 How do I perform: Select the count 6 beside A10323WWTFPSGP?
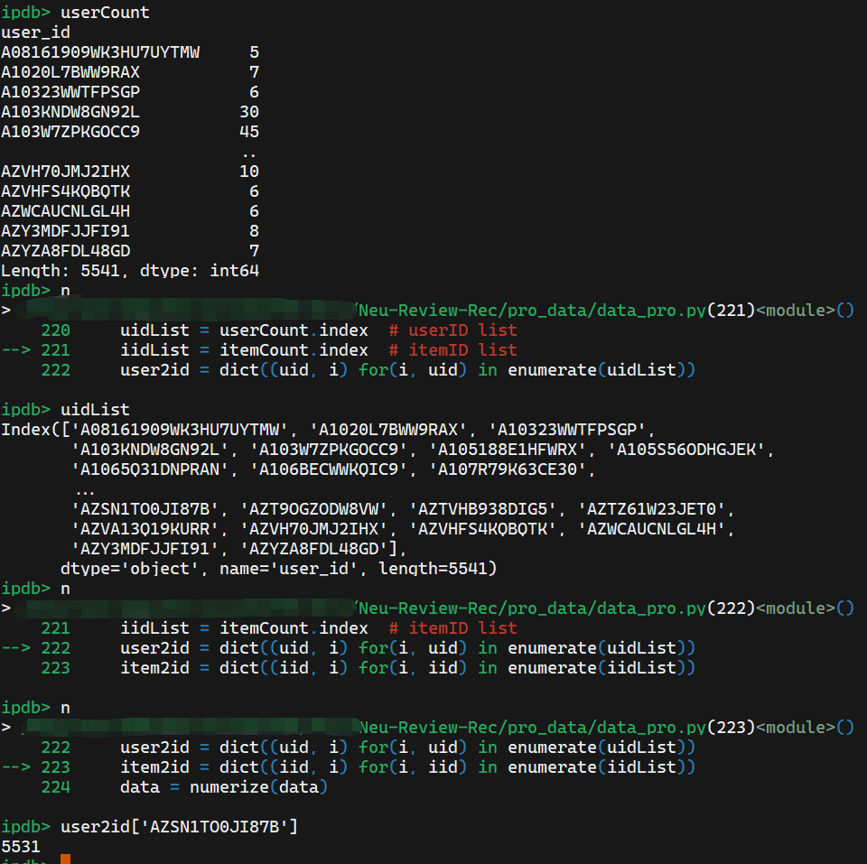pos(255,92)
